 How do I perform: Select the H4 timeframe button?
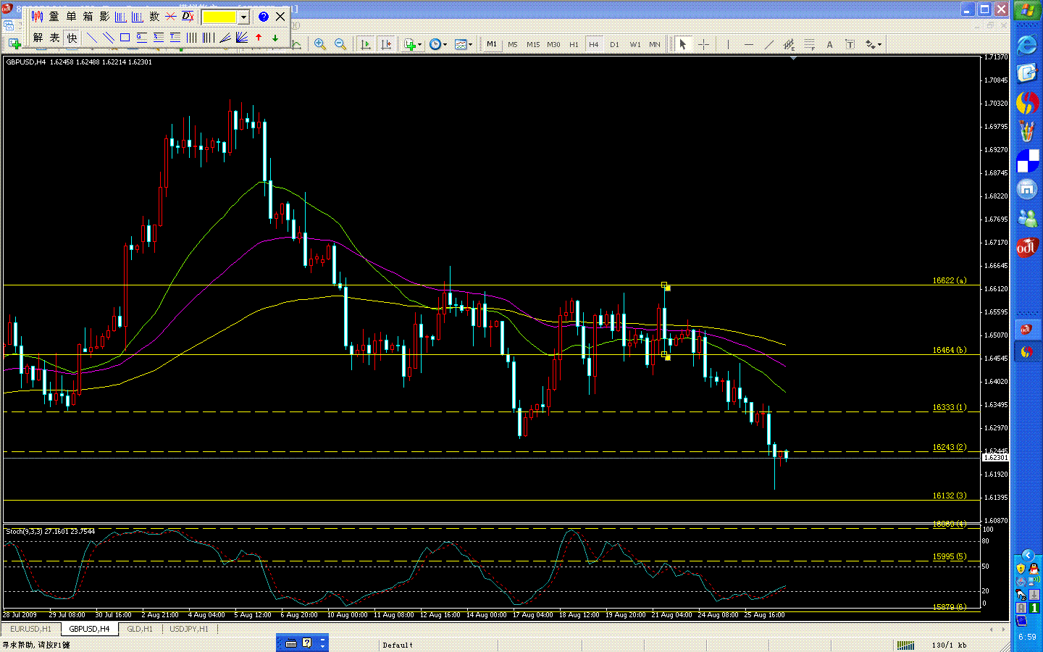(x=594, y=44)
